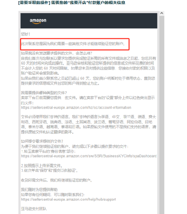
Task: Click heading 我需要提供哪种类型的文件
Action: (44, 93)
